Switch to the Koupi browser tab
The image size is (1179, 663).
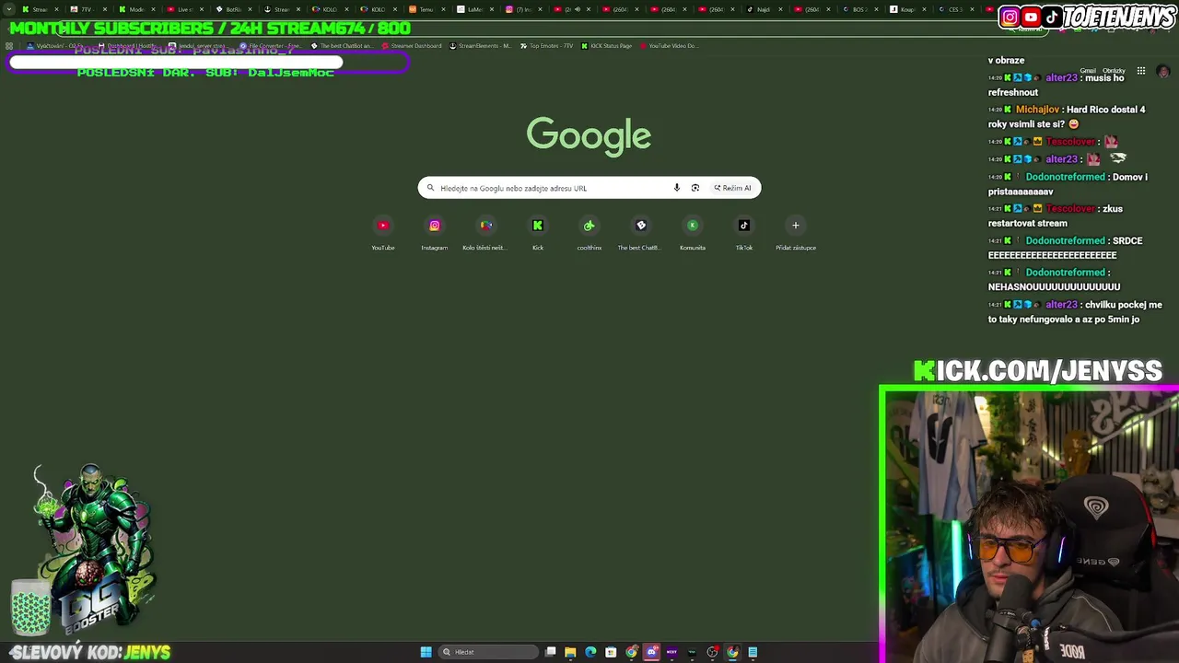click(908, 9)
